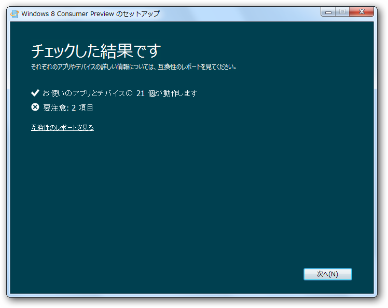Open the 互換性のレポートを見る link
The height and width of the screenshot is (308, 388).
62,127
